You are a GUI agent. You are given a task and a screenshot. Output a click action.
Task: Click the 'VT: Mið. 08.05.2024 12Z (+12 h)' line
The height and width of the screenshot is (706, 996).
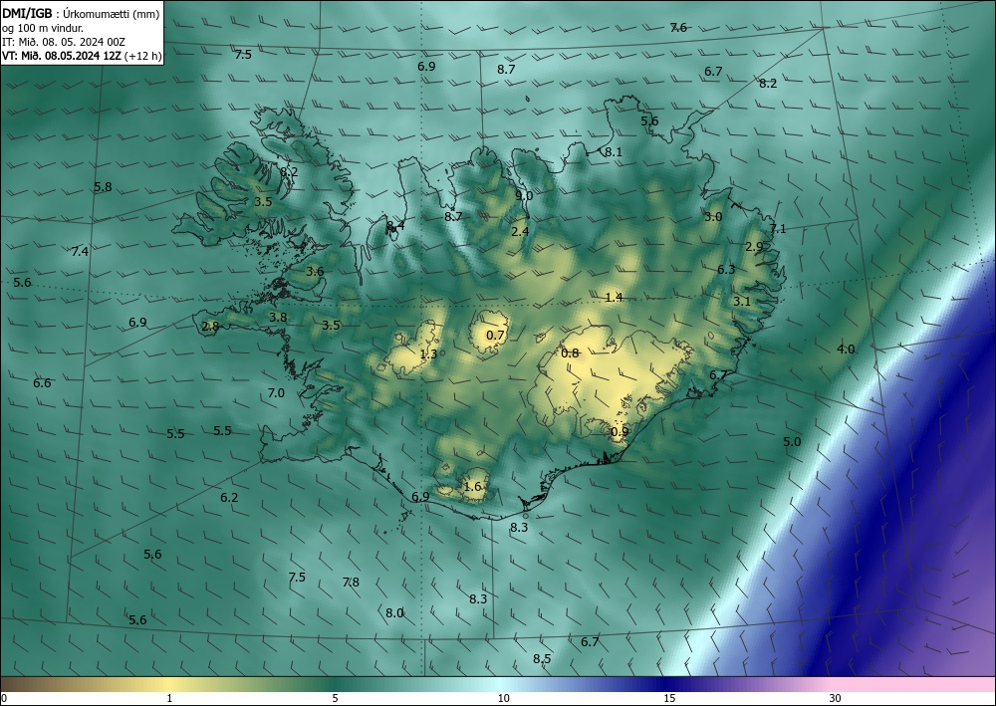click(82, 56)
